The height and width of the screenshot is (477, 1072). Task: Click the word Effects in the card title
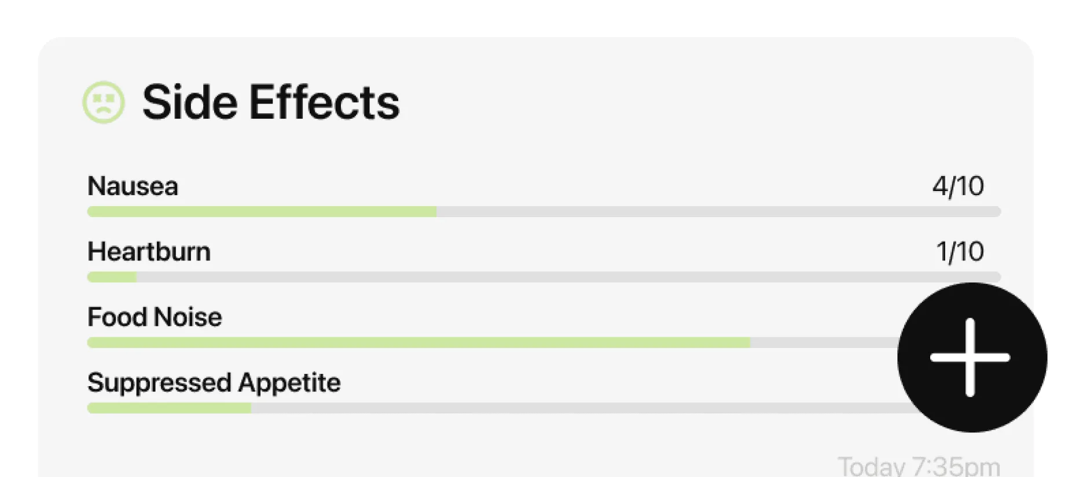(324, 102)
